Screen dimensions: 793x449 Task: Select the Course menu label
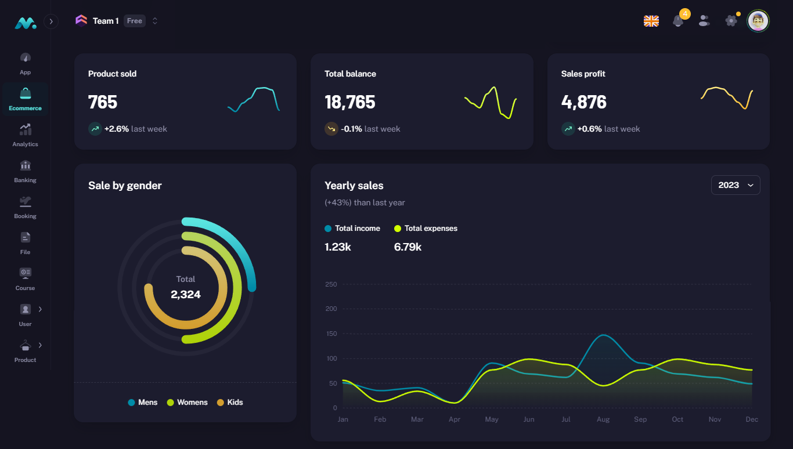[x=26, y=288]
